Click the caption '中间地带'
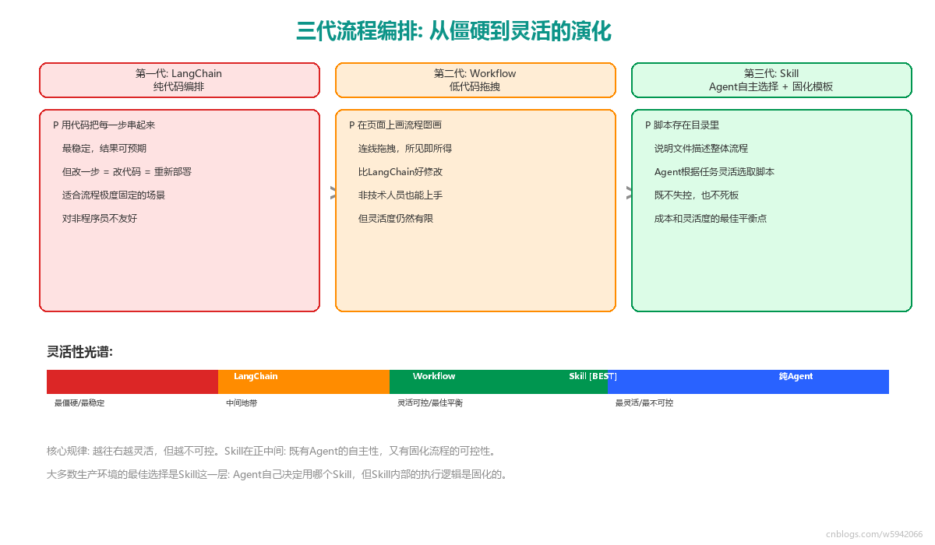The width and height of the screenshot is (935, 545). coord(242,403)
